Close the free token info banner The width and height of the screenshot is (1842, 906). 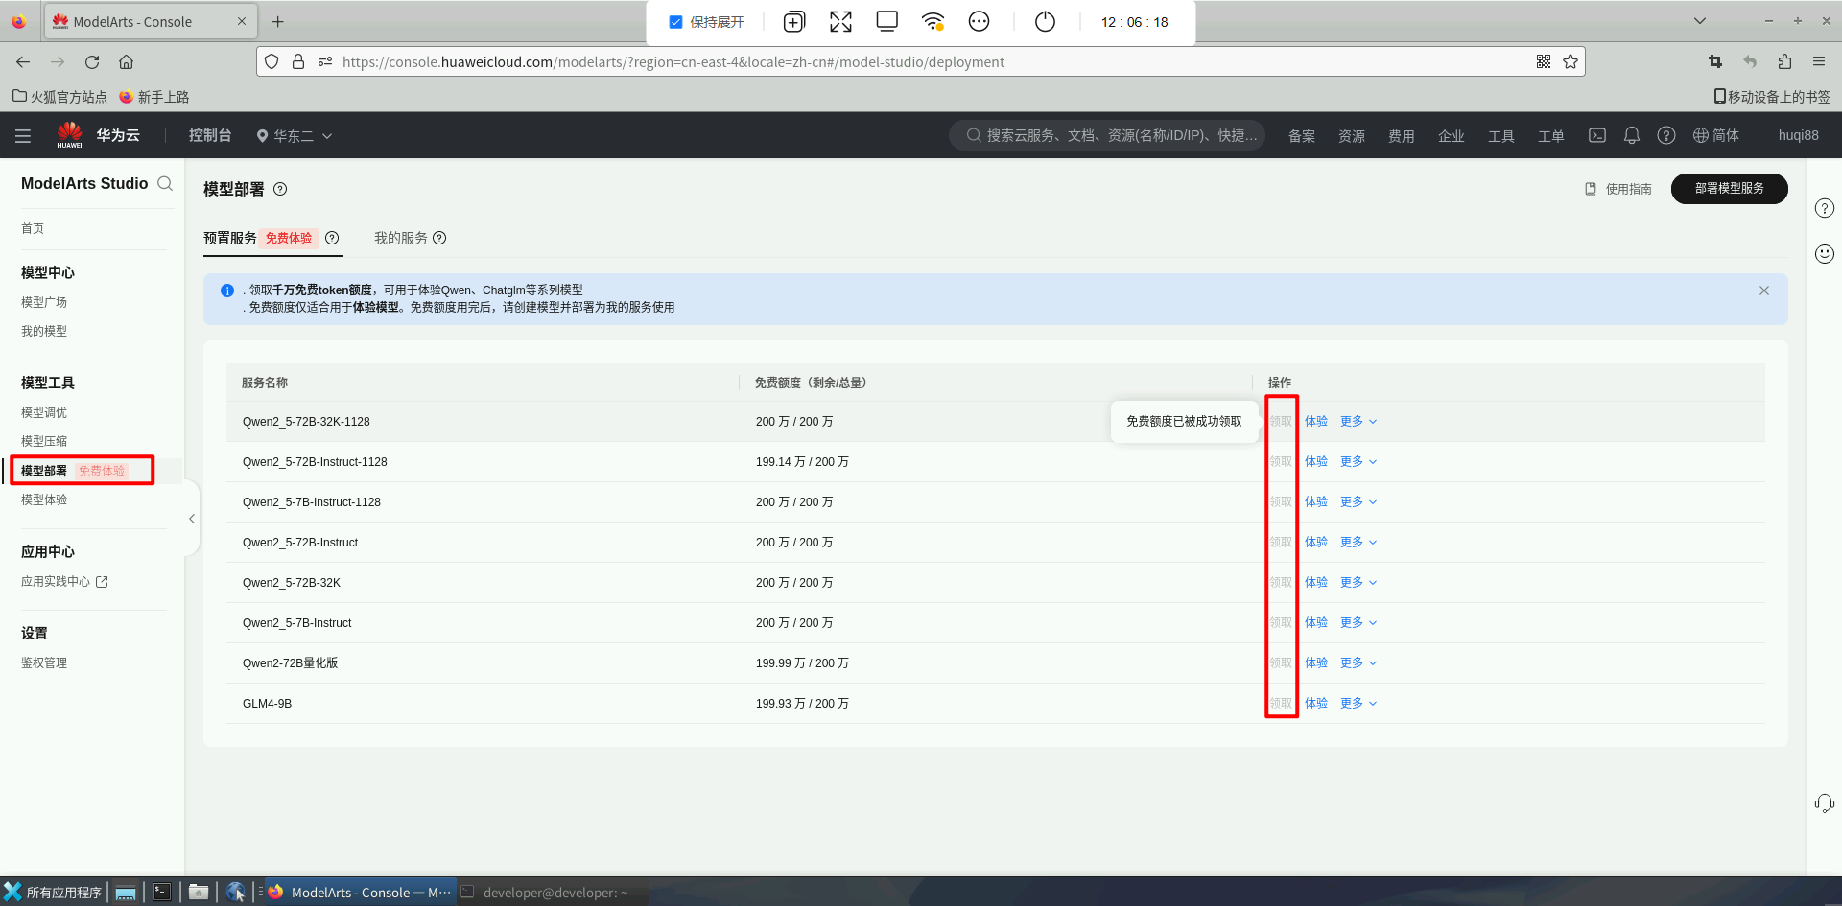click(x=1764, y=290)
